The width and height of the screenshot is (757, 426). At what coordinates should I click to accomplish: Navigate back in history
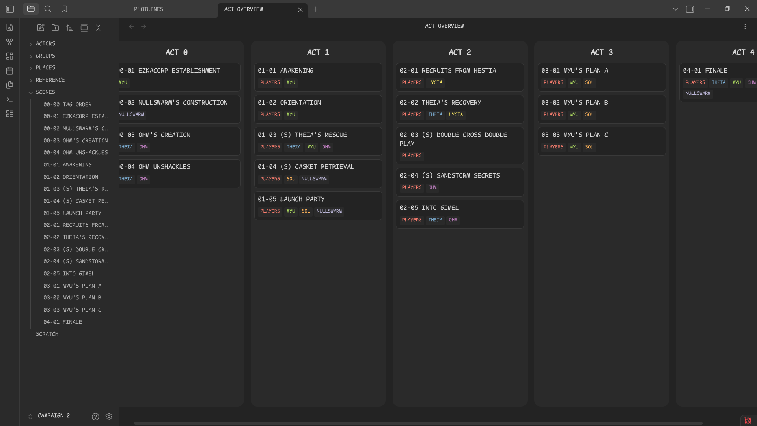pyautogui.click(x=131, y=26)
